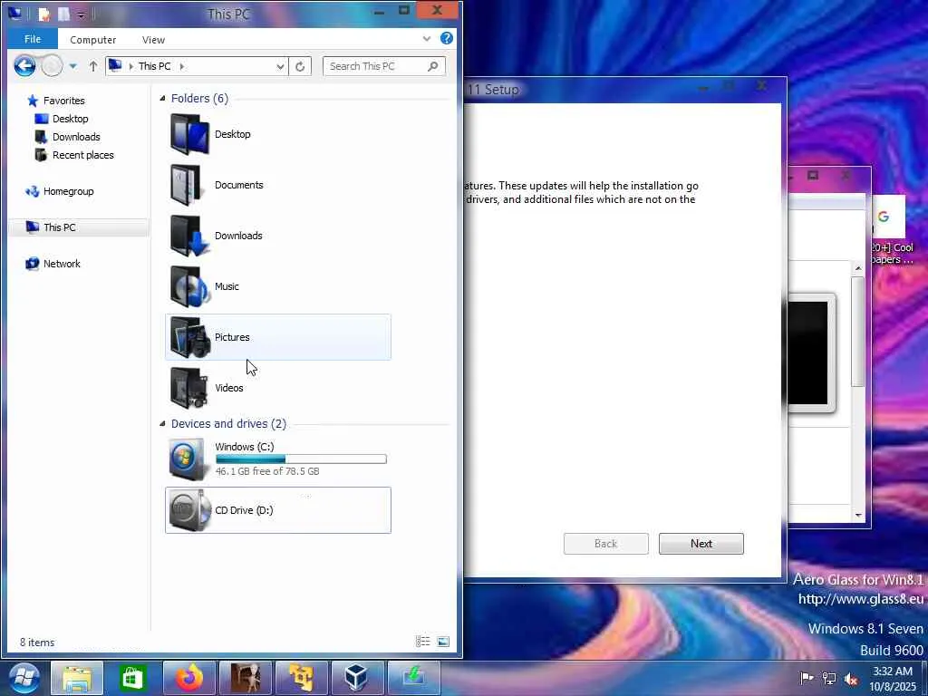This screenshot has height=696, width=928.
Task: Click the muted volume tray icon
Action: 851,679
